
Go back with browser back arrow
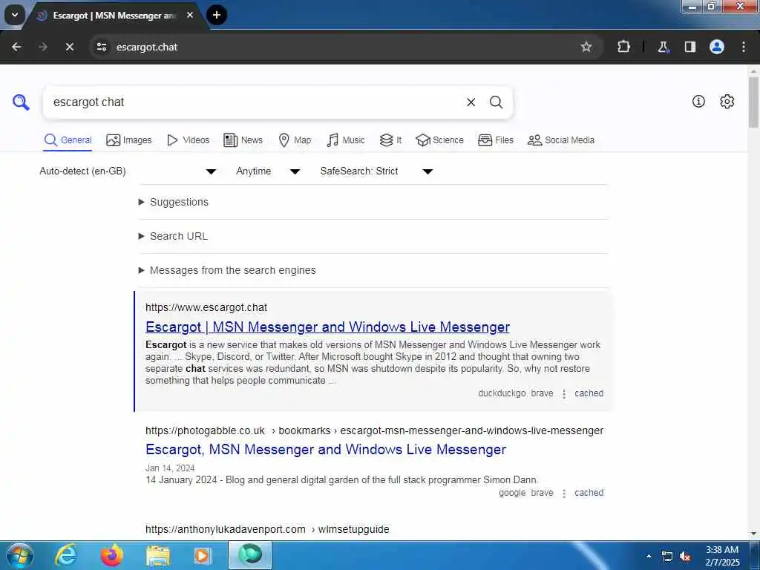pyautogui.click(x=16, y=47)
